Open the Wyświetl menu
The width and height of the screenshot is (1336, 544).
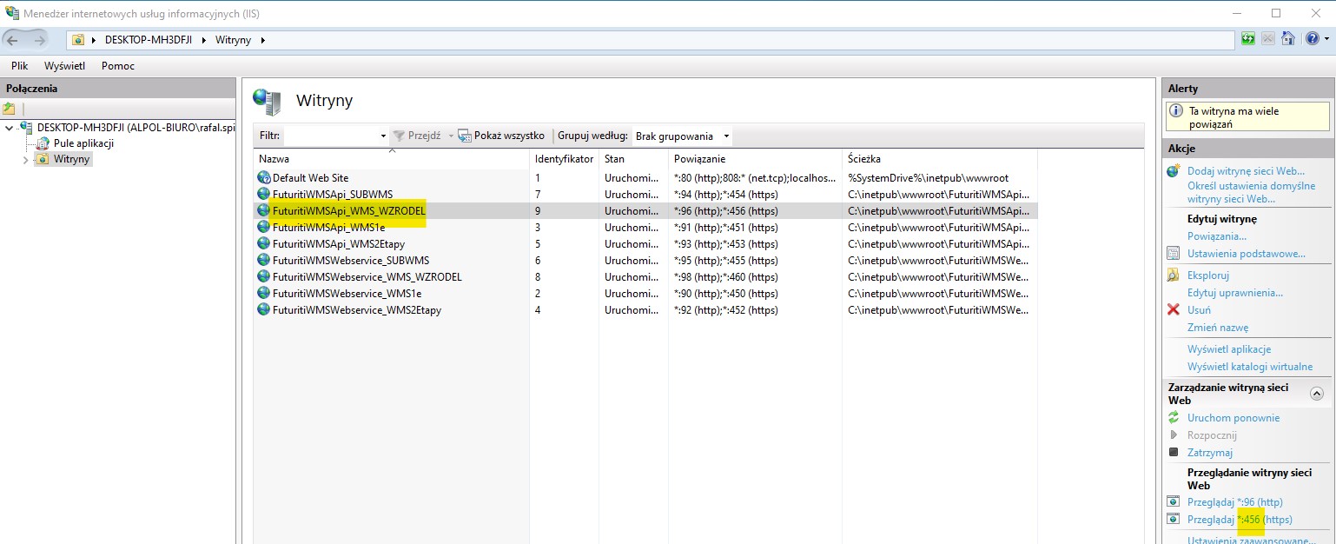(x=64, y=65)
